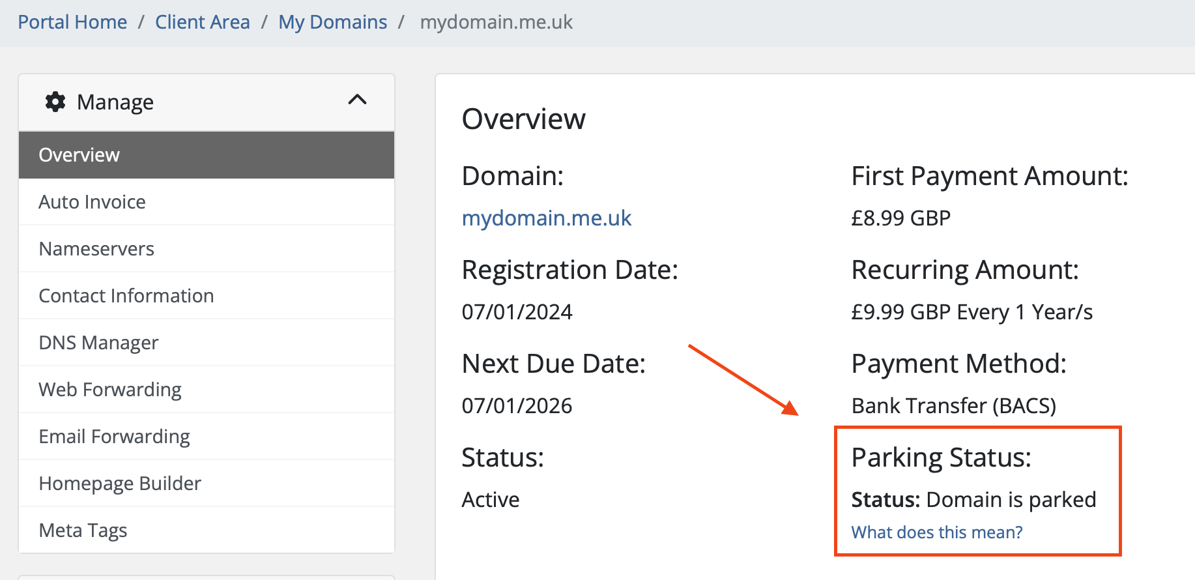Launch the Homepage Builder
The height and width of the screenshot is (580, 1195).
click(x=120, y=484)
